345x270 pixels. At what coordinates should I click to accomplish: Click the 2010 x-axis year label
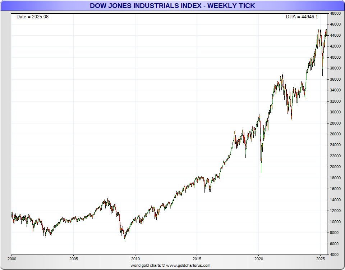135,259
